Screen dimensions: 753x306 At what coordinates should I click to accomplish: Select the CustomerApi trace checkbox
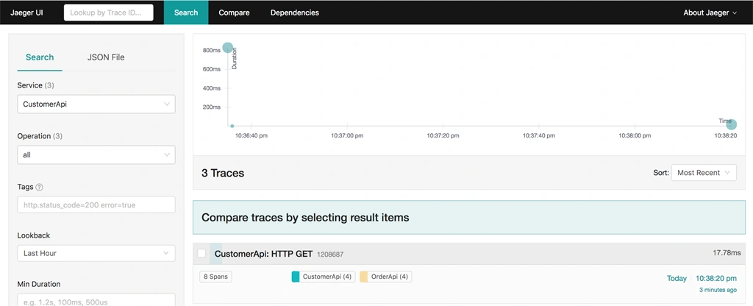click(x=201, y=253)
